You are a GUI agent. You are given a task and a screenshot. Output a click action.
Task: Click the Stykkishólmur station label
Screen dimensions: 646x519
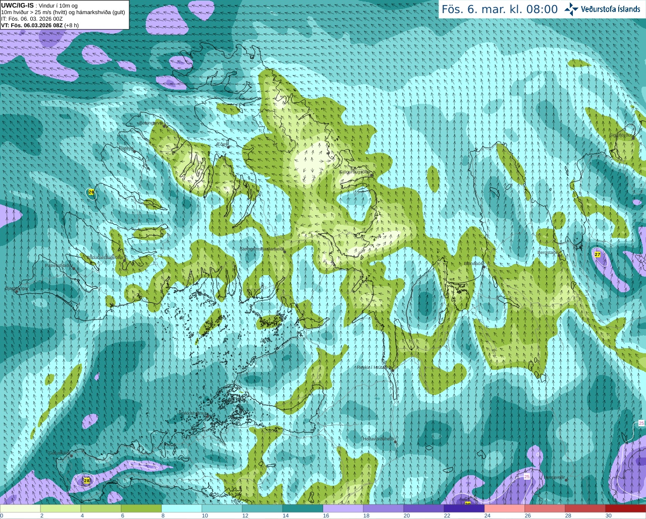(x=193, y=413)
